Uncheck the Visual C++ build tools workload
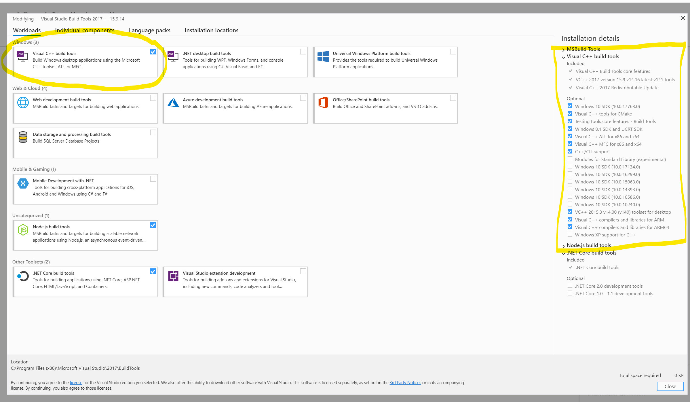Screen dimensions: 690x402 tap(153, 52)
